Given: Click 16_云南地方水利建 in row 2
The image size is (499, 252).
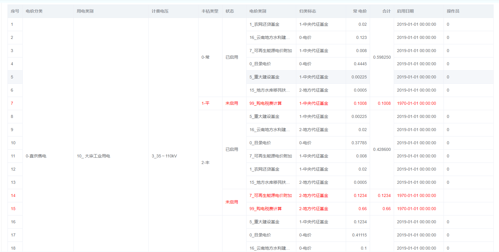Looking at the screenshot, I should pos(270,37).
